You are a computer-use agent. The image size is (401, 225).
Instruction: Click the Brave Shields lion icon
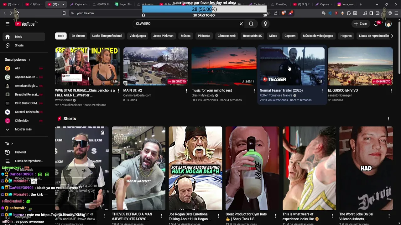tap(284, 13)
